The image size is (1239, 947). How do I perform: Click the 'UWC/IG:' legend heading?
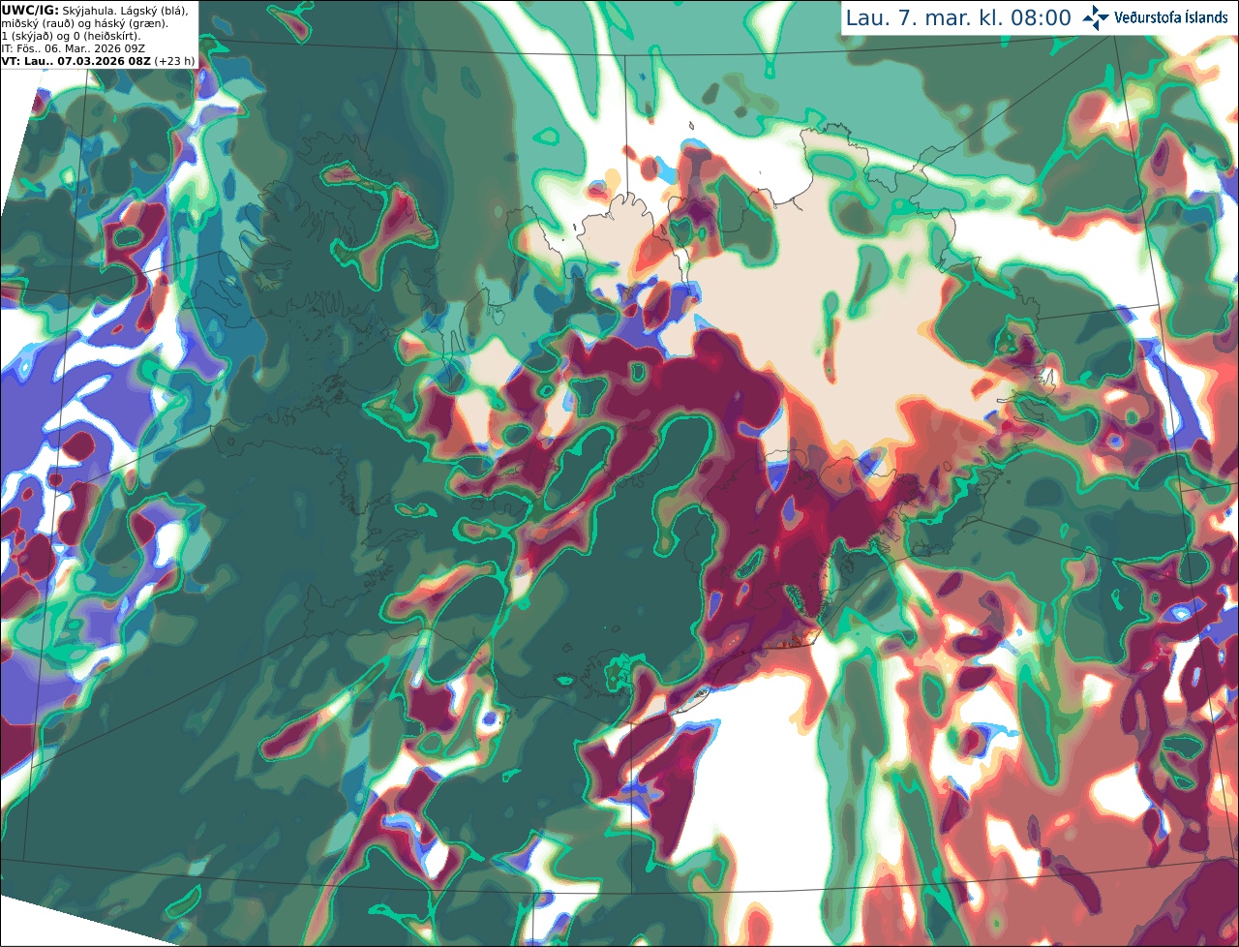click(x=30, y=10)
